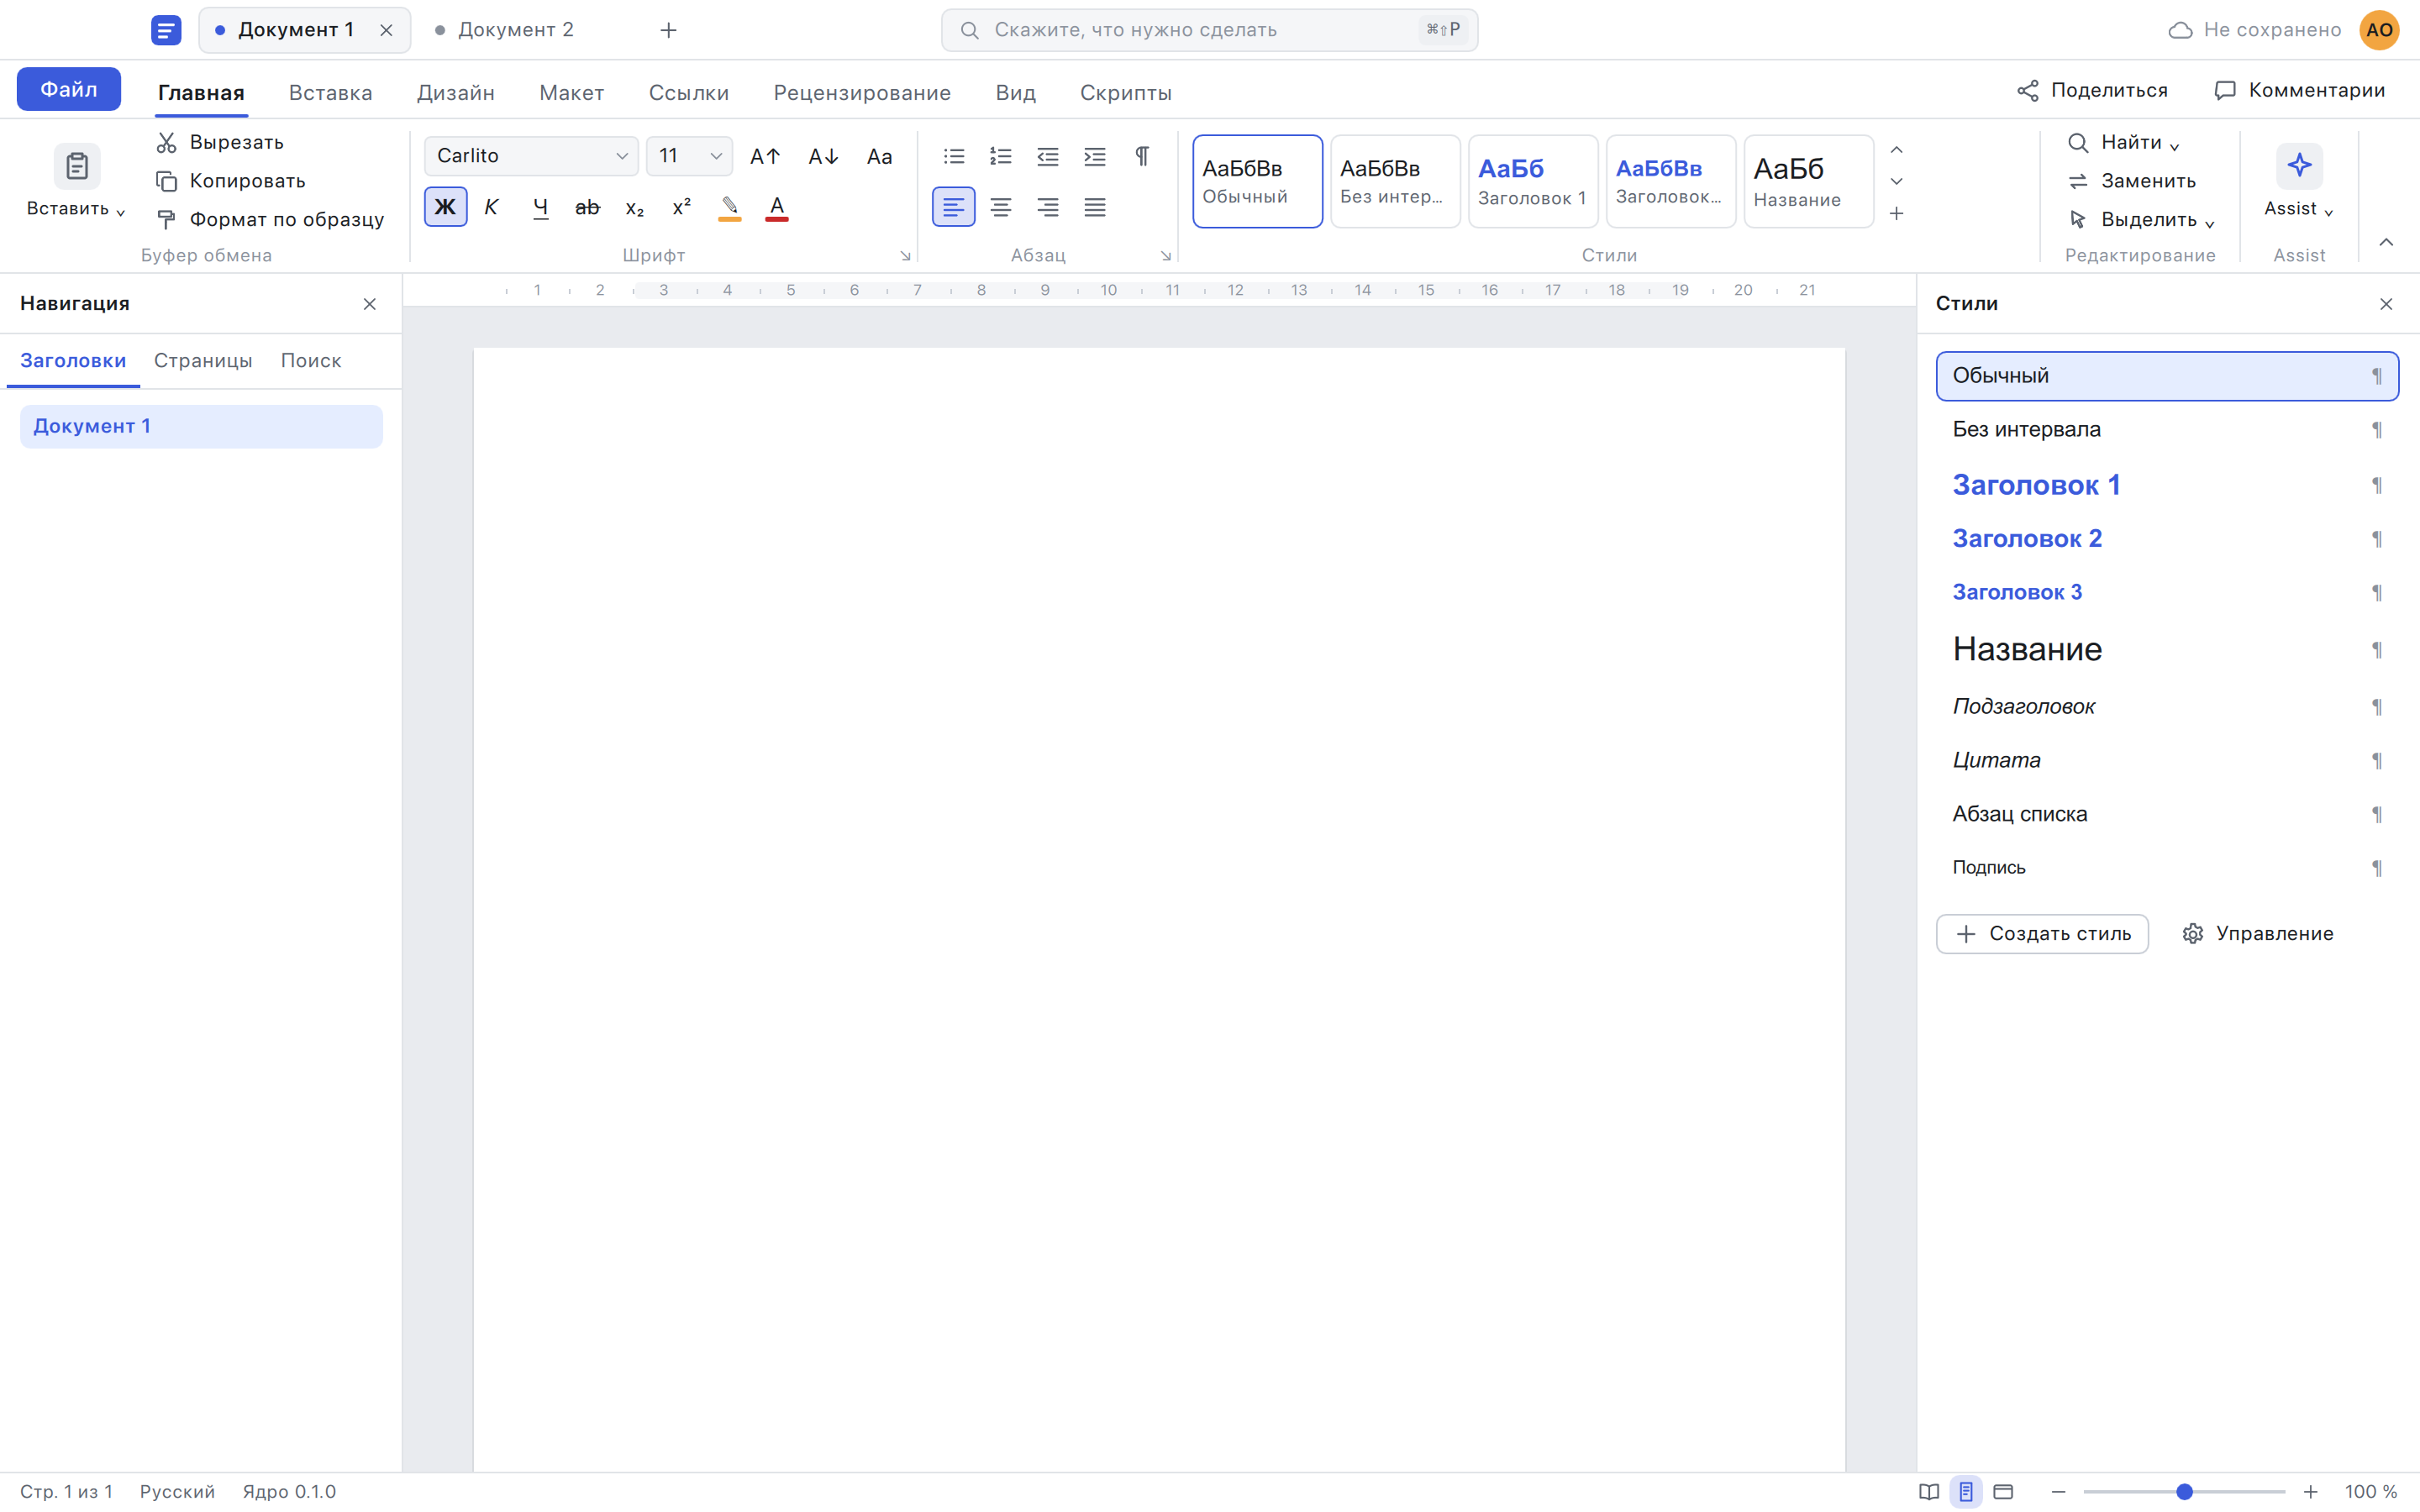Insert a numbered list
The height and width of the screenshot is (1512, 2420).
1001,156
